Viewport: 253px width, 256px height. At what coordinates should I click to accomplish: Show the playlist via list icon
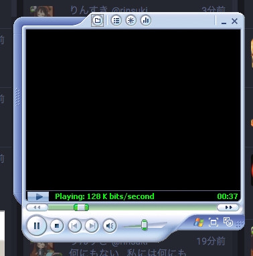click(116, 21)
